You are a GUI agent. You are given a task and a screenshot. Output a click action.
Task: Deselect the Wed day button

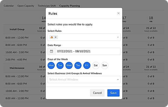coord(69,65)
